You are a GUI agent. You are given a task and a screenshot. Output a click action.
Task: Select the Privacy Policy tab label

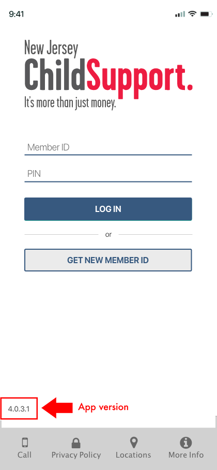(x=76, y=455)
